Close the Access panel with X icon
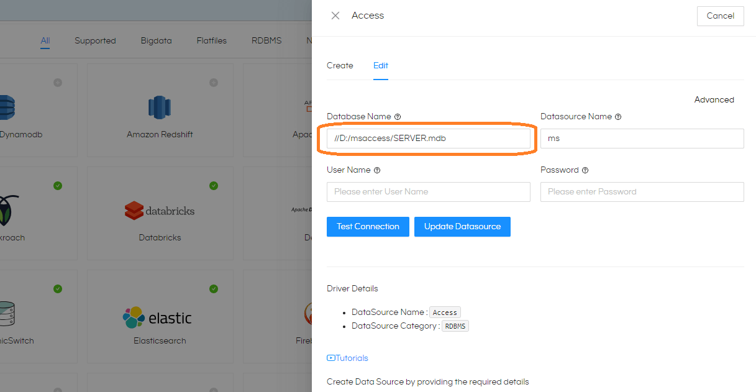The height and width of the screenshot is (392, 756). point(335,16)
